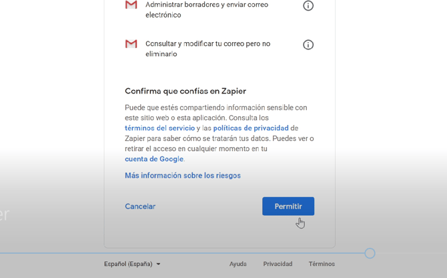Select the Administrar borradores y enviar correo text

click(x=207, y=9)
